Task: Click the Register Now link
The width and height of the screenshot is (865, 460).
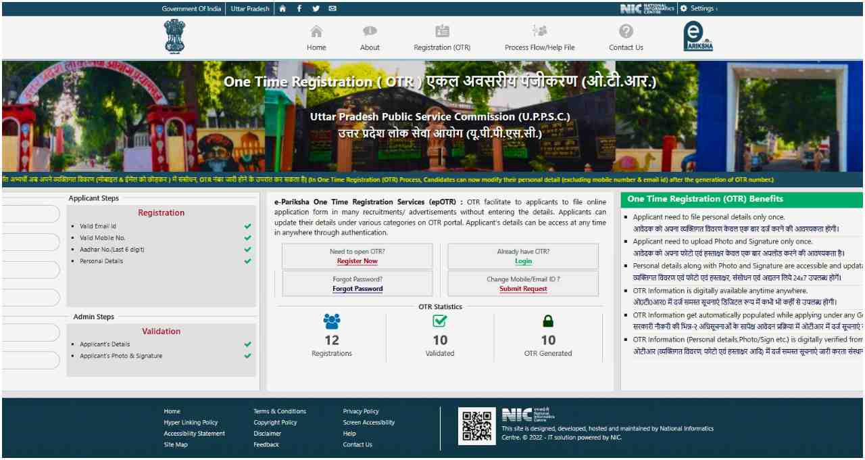Action: tap(357, 261)
